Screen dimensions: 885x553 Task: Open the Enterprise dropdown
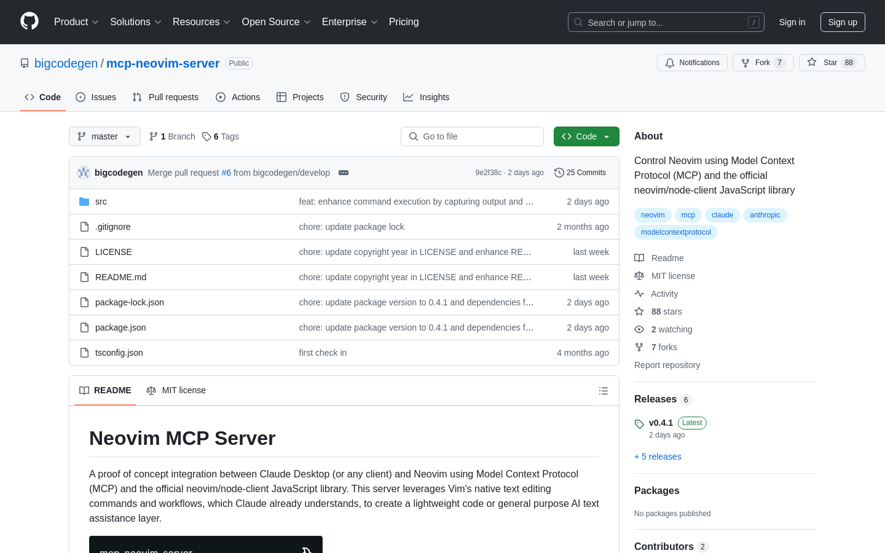[350, 22]
